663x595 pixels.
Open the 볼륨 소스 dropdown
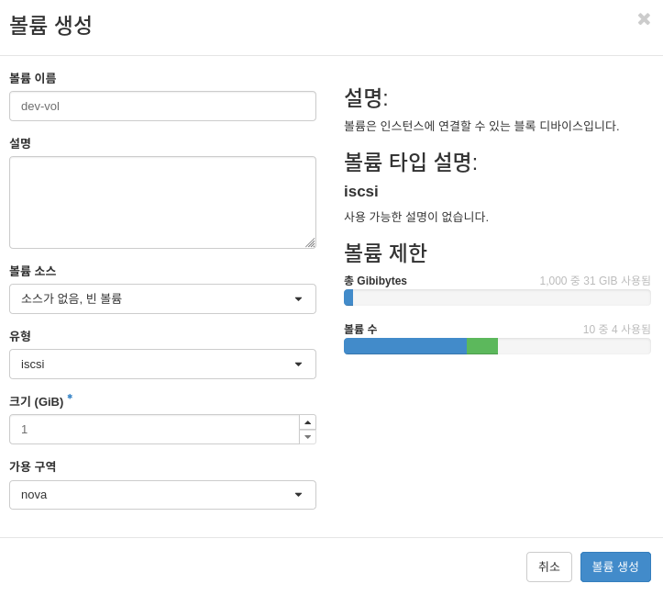tap(162, 299)
